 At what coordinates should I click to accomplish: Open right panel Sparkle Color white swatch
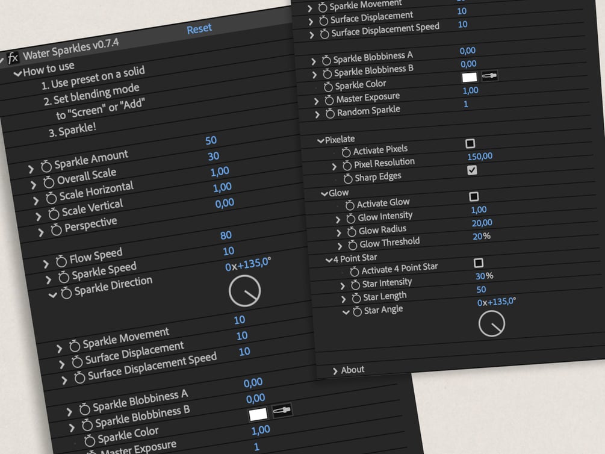(x=470, y=77)
